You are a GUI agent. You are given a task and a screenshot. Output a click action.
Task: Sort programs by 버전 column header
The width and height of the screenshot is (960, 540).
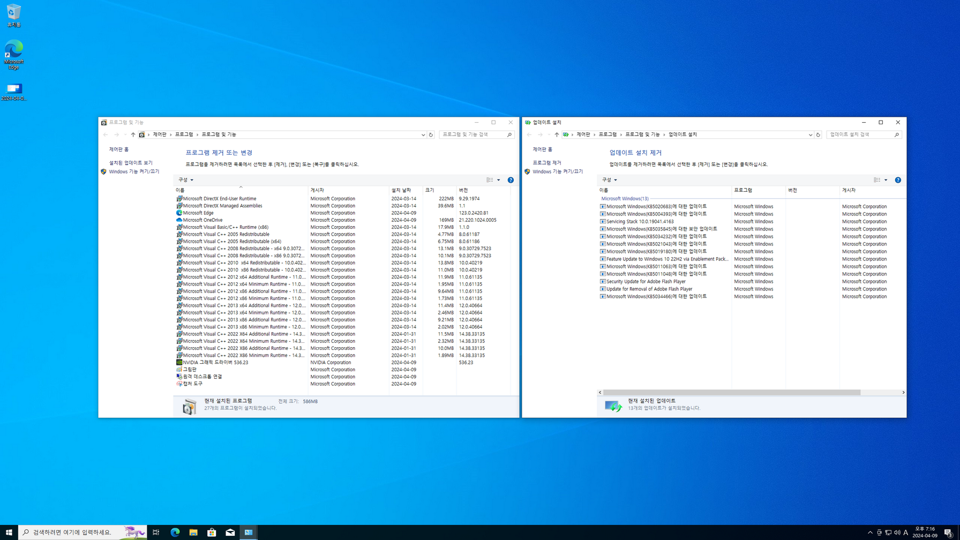[483, 190]
